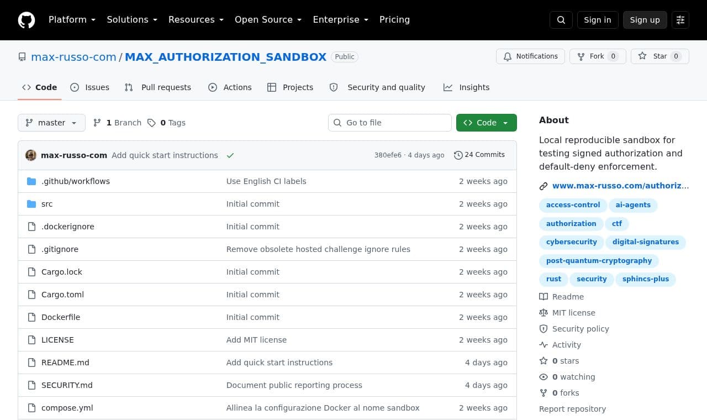View 0 forks link
Screen dimensions: 707x420
(559, 393)
